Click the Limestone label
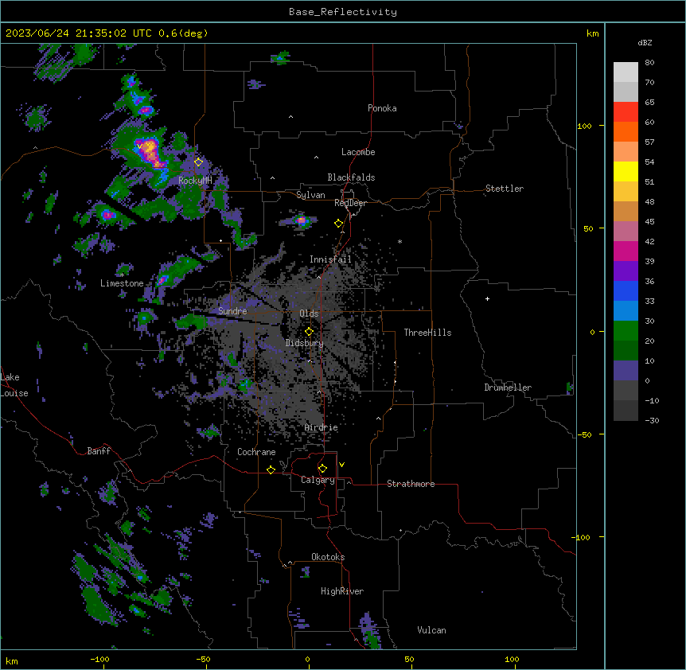The height and width of the screenshot is (670, 686). pos(122,283)
